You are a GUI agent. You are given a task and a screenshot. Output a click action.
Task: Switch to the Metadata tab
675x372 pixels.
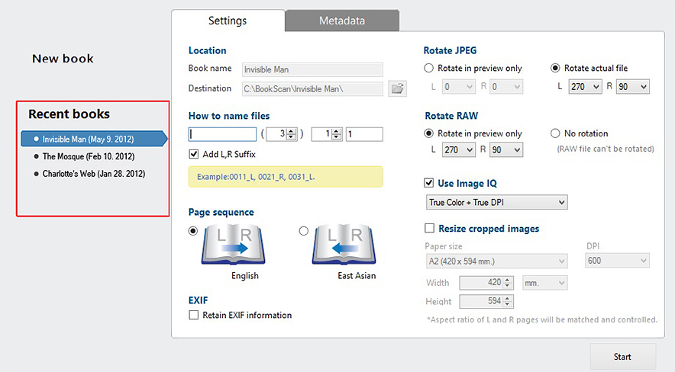click(x=342, y=21)
